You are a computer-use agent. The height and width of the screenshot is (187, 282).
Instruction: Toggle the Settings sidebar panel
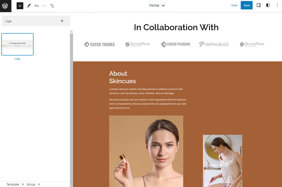[259, 5]
